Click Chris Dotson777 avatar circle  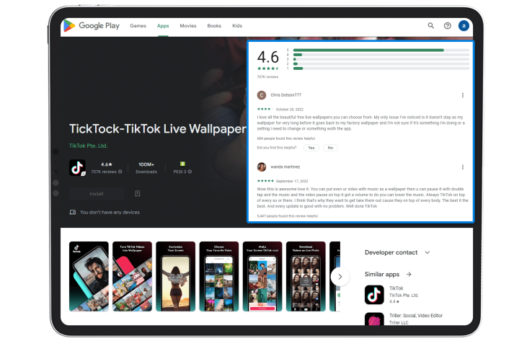pos(261,95)
